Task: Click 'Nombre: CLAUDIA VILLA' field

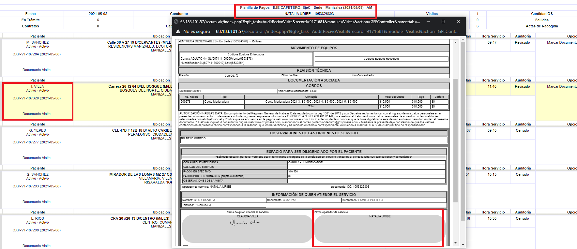Action: coord(224,200)
